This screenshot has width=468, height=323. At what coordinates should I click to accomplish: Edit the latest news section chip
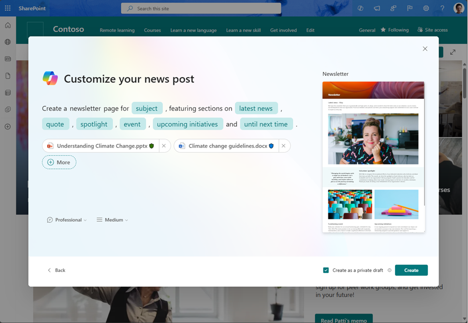[x=256, y=108]
